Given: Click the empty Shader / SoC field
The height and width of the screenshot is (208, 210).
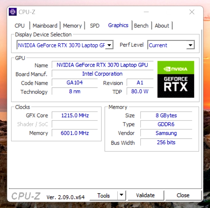Looking at the screenshot, I should pyautogui.click(x=75, y=124).
